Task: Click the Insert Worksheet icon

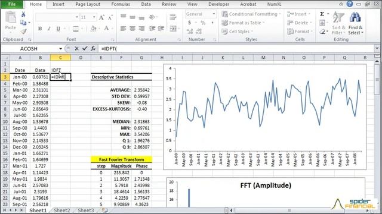Action: (x=105, y=210)
